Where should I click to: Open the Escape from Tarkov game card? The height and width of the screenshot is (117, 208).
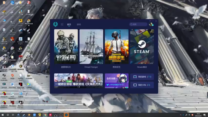(x=66, y=47)
